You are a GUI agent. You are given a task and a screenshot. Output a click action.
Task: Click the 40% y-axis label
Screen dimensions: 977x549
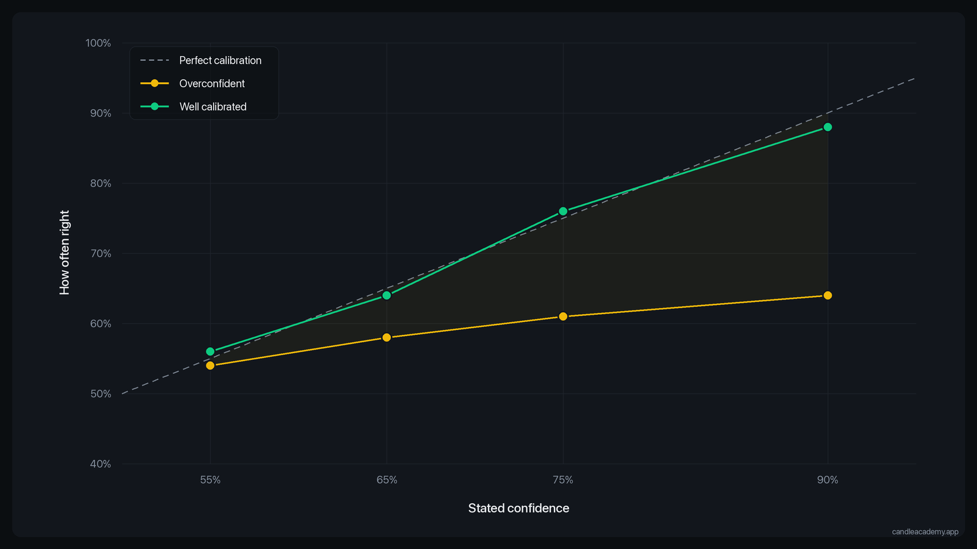[101, 464]
